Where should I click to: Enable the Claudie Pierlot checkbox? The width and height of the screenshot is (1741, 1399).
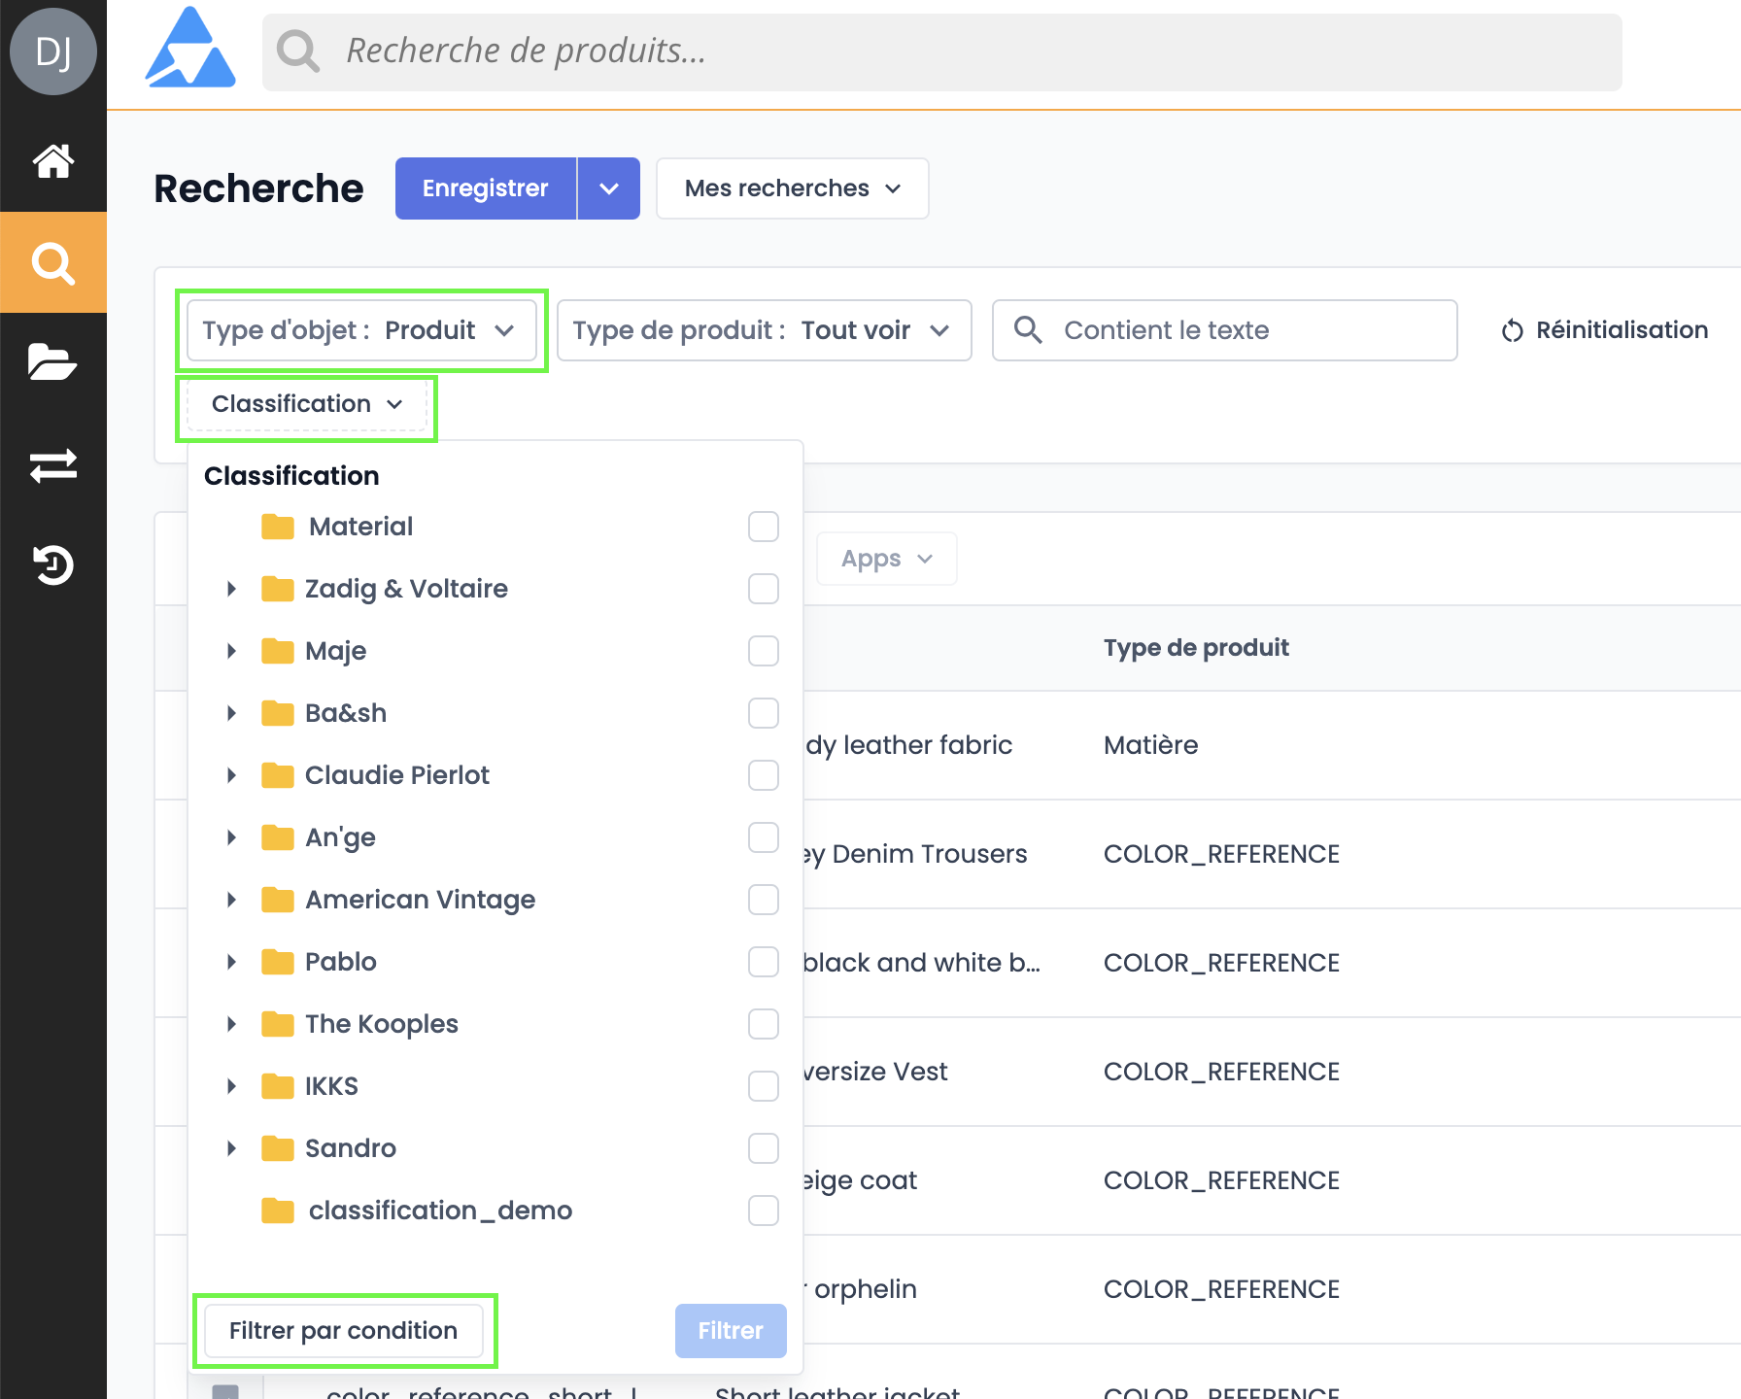click(764, 775)
